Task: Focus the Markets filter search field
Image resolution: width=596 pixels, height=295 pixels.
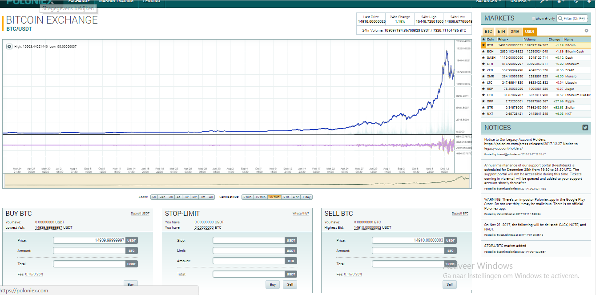Action: point(573,18)
